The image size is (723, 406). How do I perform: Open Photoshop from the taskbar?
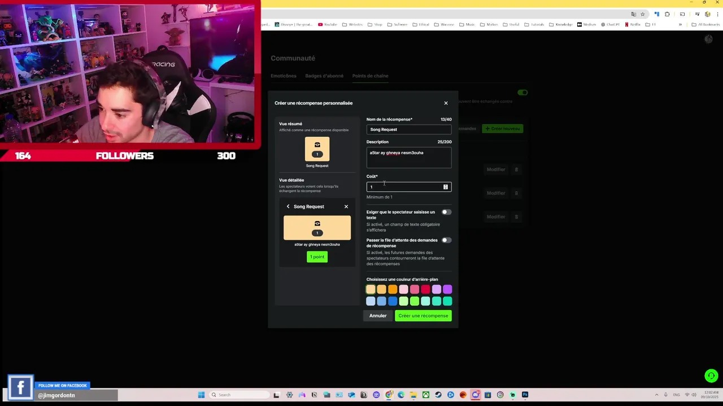click(x=525, y=395)
